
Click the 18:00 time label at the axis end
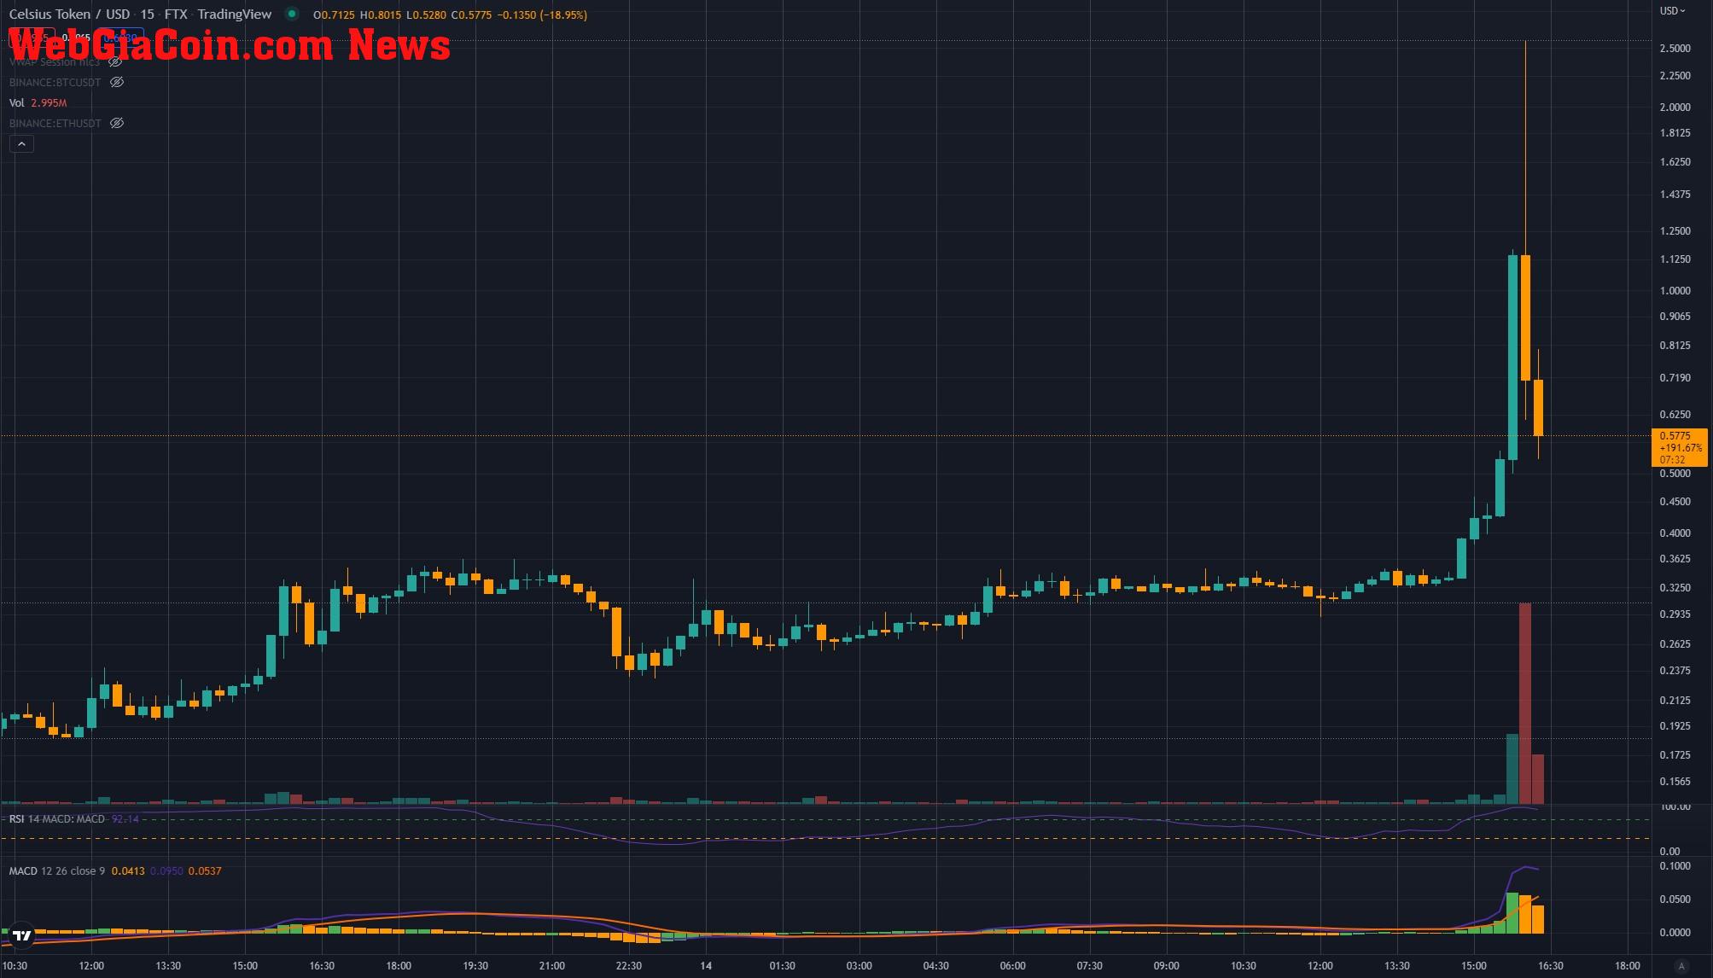click(1627, 965)
